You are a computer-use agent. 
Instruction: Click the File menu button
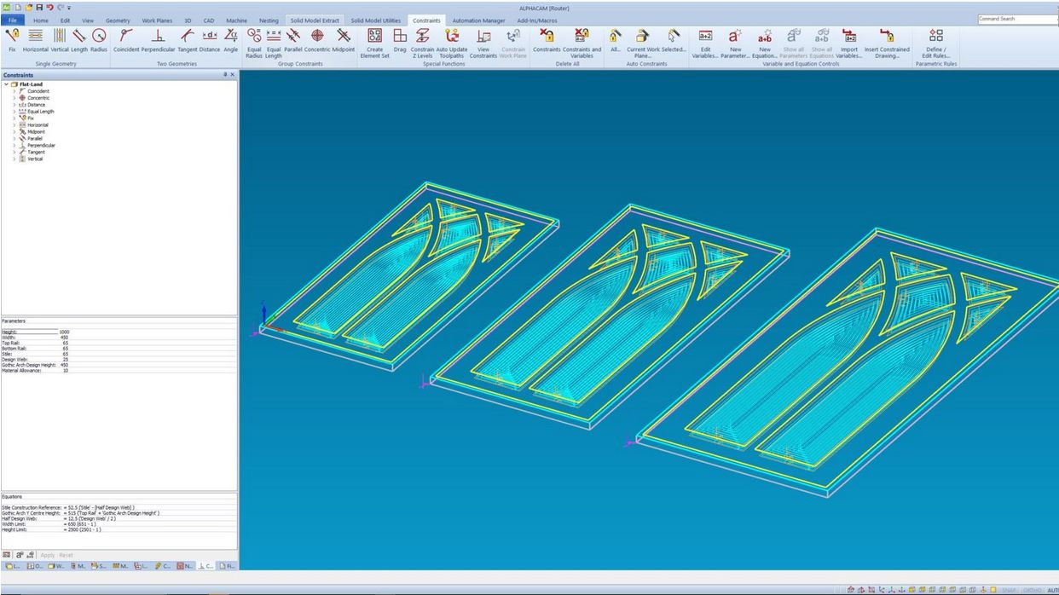click(13, 20)
